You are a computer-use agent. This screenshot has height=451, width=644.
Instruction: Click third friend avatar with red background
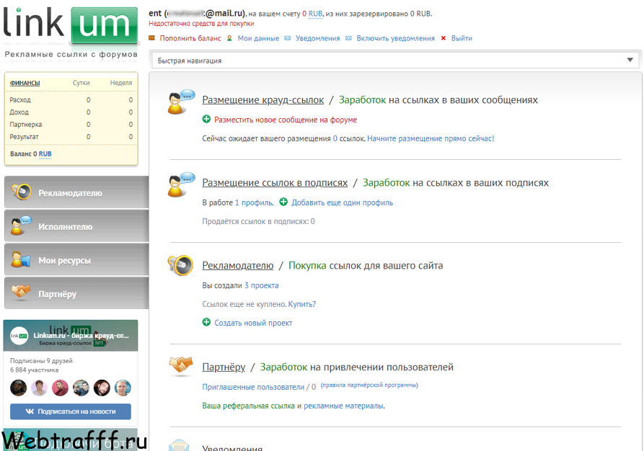60,388
